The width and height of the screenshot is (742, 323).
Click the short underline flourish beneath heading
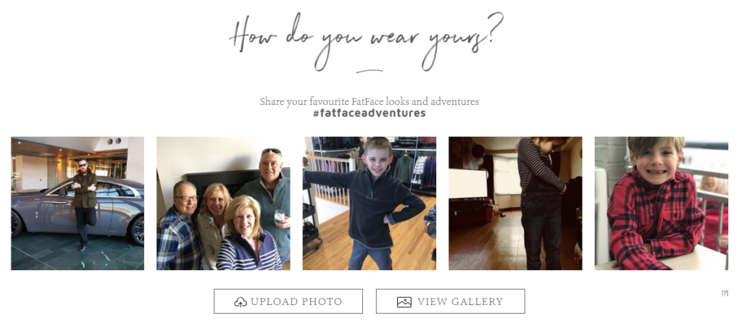point(369,72)
